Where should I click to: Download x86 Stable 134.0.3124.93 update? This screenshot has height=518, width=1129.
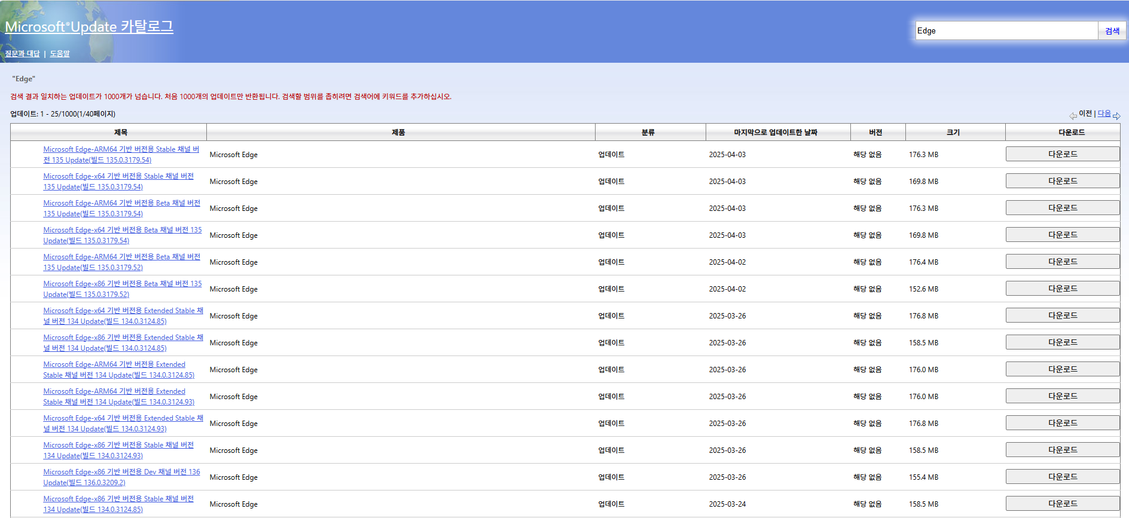[x=1063, y=450]
